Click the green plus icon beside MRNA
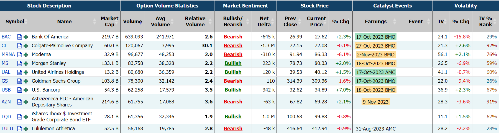The width and height of the screenshot is (499, 133). click(x=26, y=55)
